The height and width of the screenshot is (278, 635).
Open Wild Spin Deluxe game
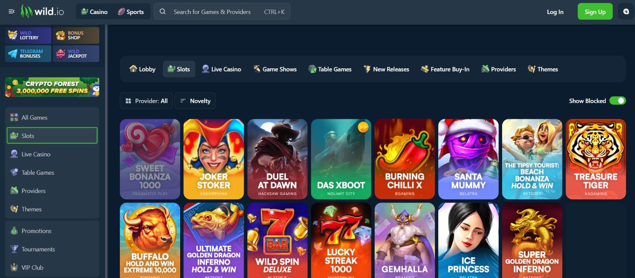click(x=277, y=240)
